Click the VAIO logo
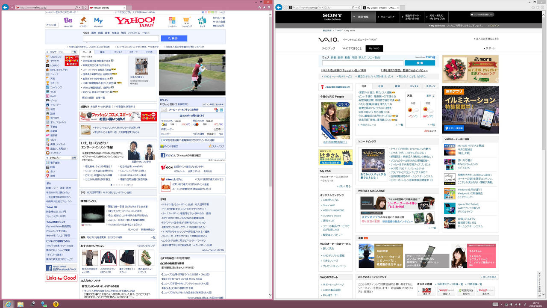This screenshot has width=547, height=308. tap(329, 39)
